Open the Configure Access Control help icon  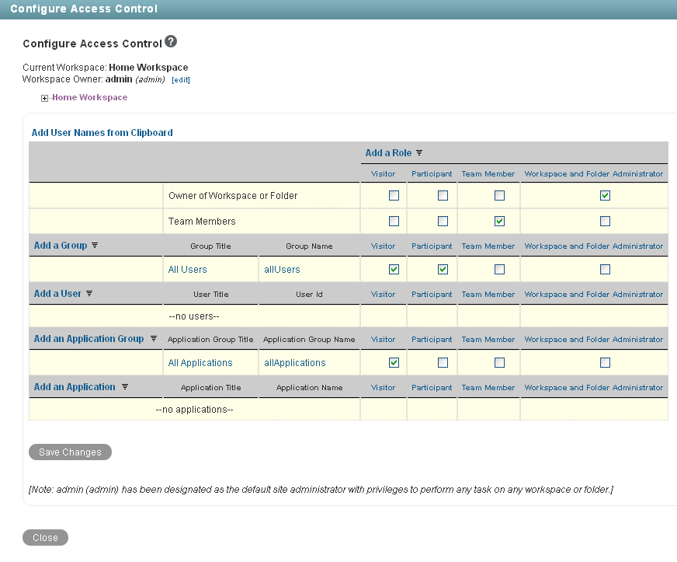(x=170, y=41)
